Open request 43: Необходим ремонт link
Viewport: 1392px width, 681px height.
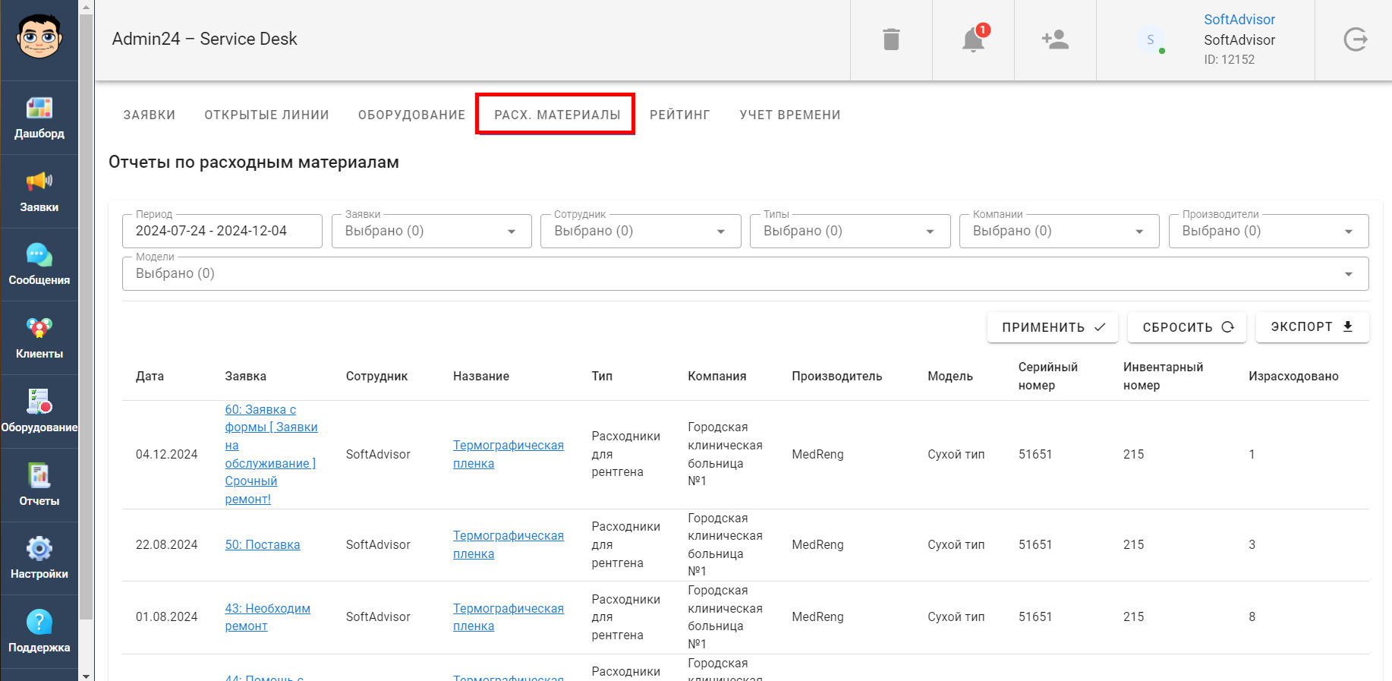(267, 617)
